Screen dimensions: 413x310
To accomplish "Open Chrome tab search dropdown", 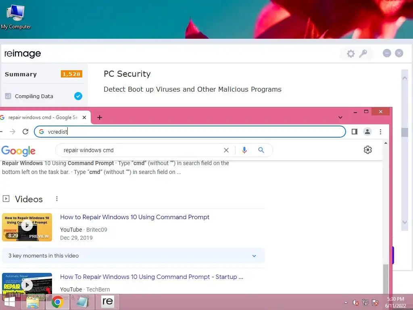I will click(340, 117).
